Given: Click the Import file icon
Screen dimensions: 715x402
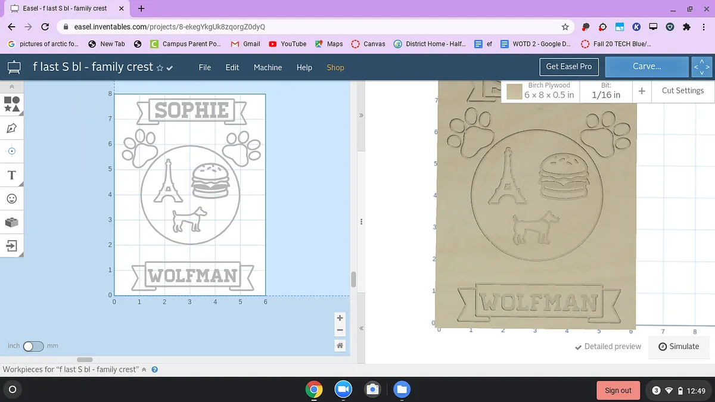Looking at the screenshot, I should point(11,245).
